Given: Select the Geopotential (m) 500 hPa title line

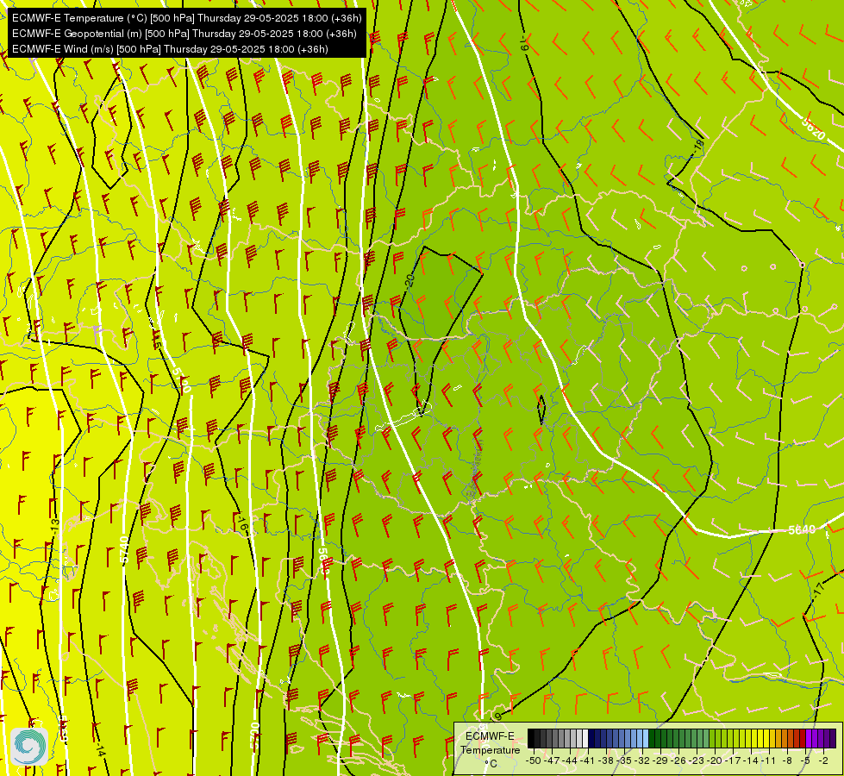Looking at the screenshot, I should (x=184, y=34).
